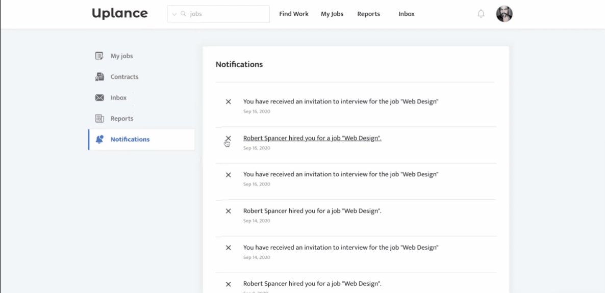Click the Notifications bell icon in the sidebar
The image size is (605, 293).
click(99, 139)
